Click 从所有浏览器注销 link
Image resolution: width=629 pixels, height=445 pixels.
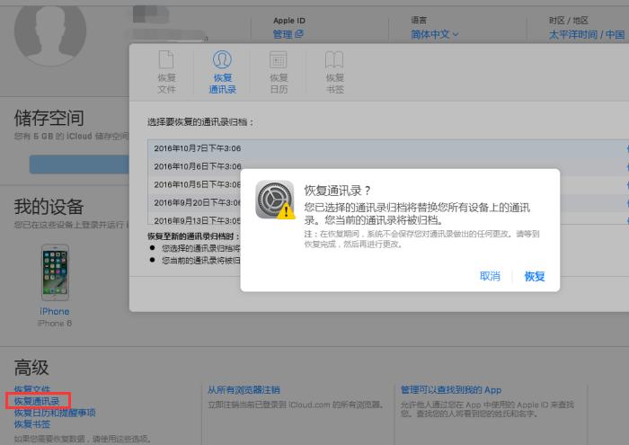click(x=244, y=389)
